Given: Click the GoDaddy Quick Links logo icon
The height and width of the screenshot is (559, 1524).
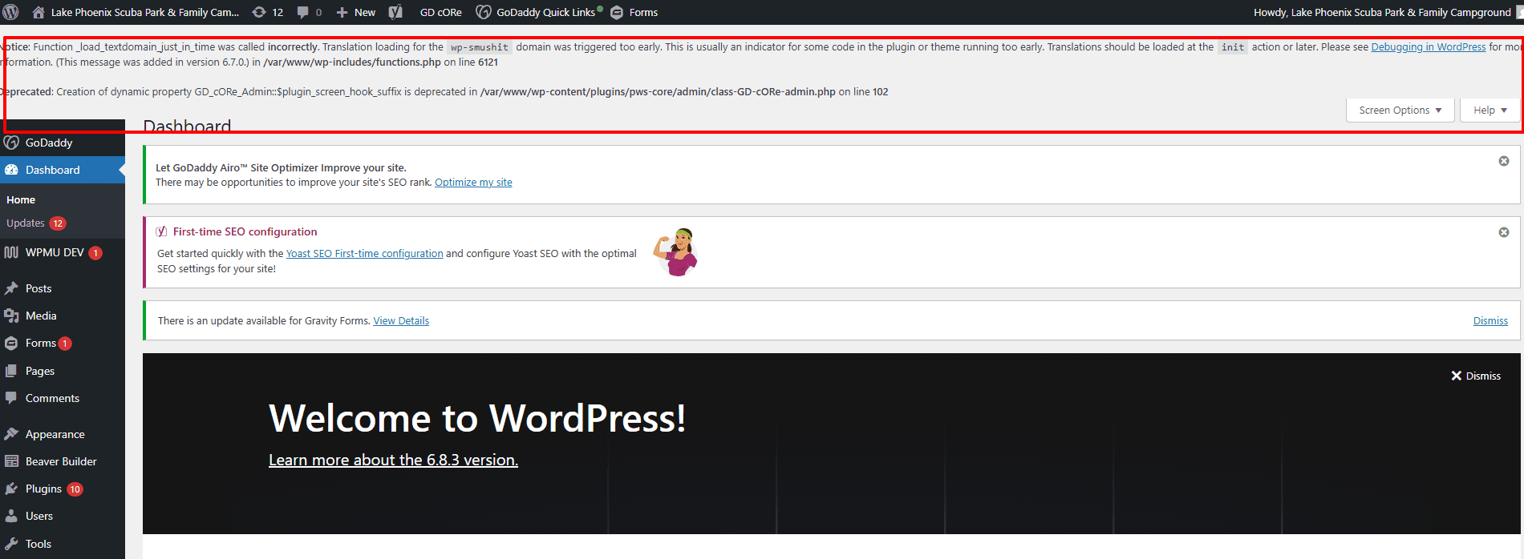Looking at the screenshot, I should [x=484, y=12].
